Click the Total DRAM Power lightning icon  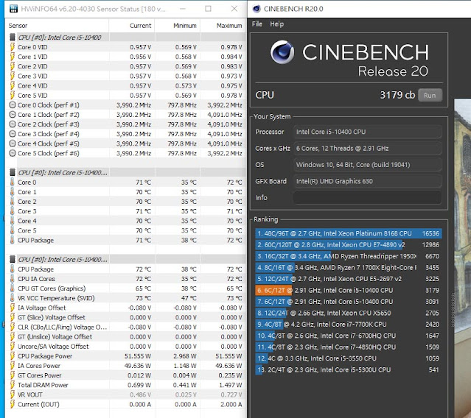coord(13,385)
